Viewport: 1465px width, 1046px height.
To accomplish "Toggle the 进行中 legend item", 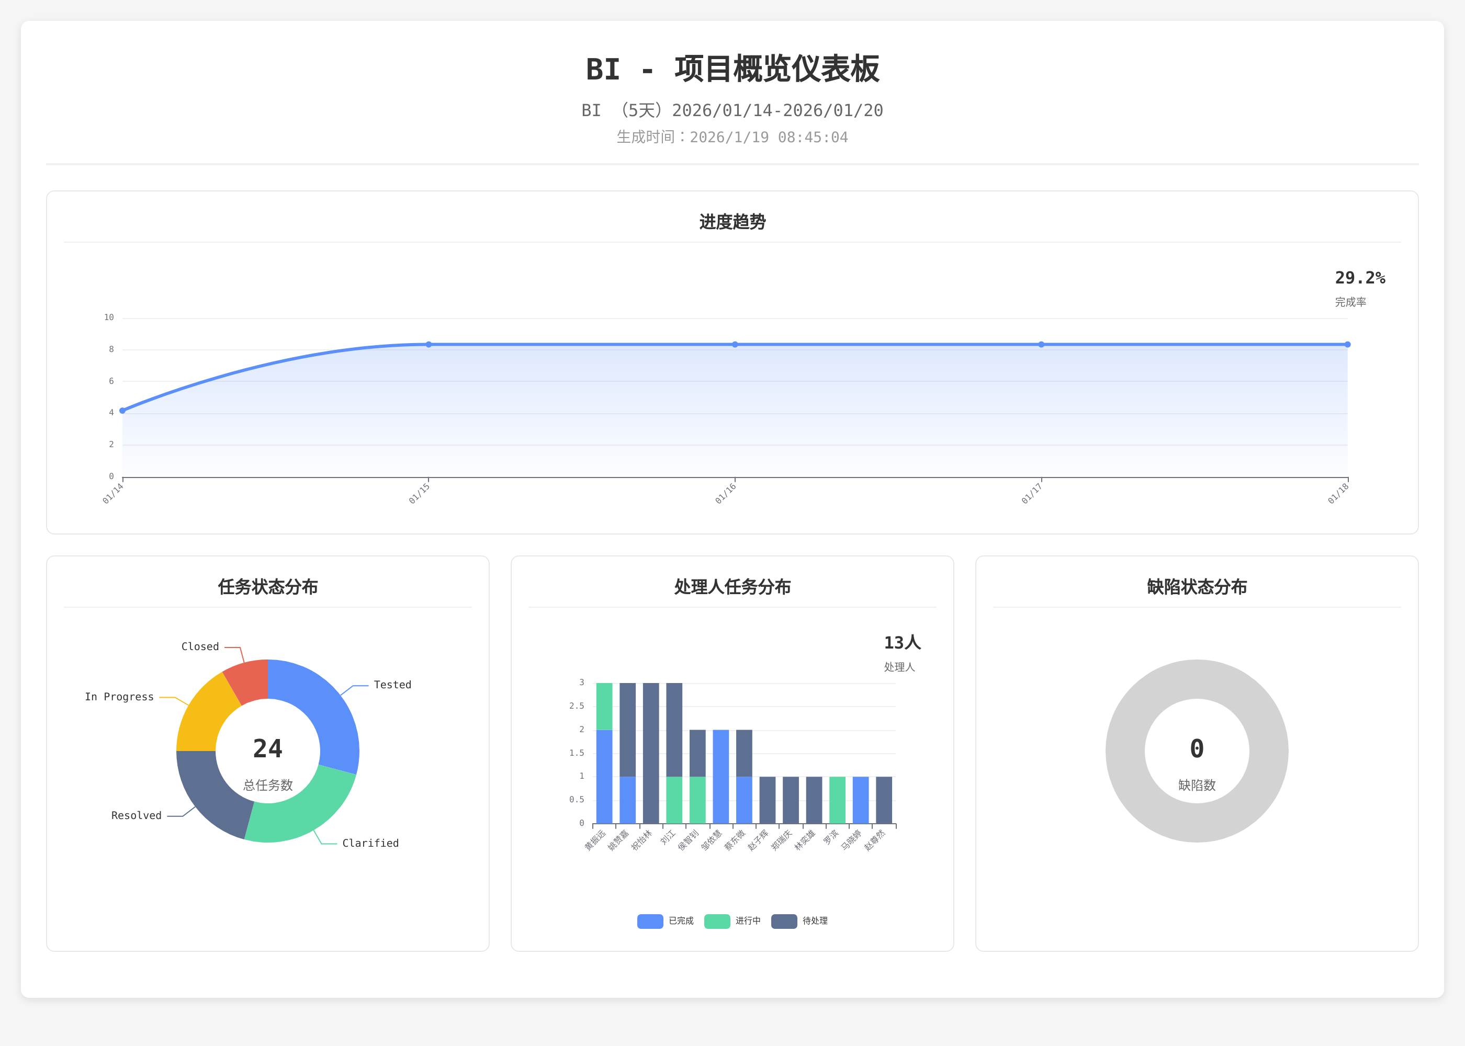I will (732, 921).
